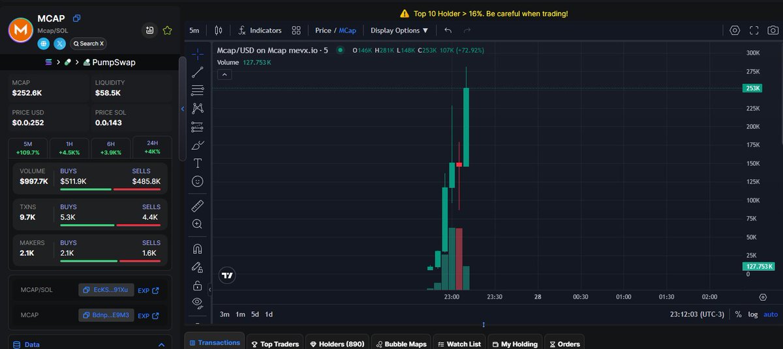Select the zoom in tool
Viewport: 783px width, 349px height.
coord(198,223)
